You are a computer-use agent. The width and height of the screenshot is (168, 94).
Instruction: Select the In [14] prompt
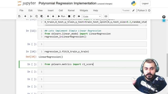31,52
